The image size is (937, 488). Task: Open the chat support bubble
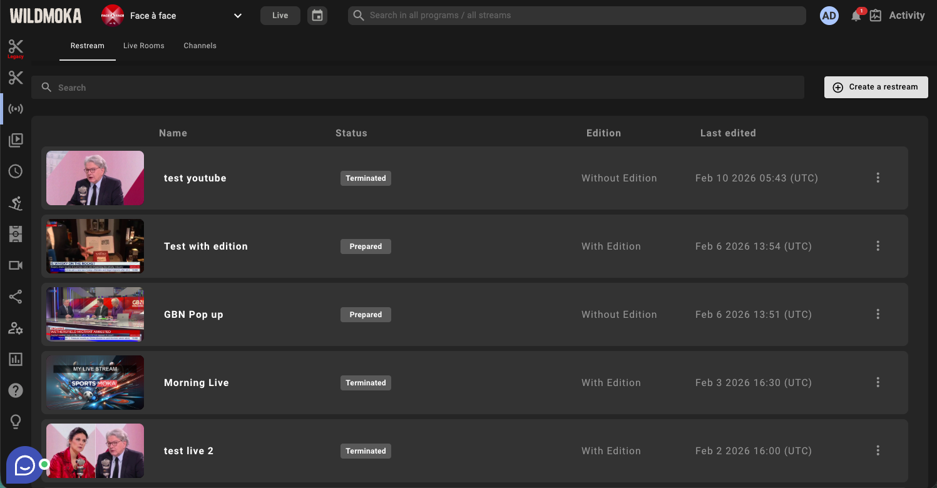(x=24, y=465)
